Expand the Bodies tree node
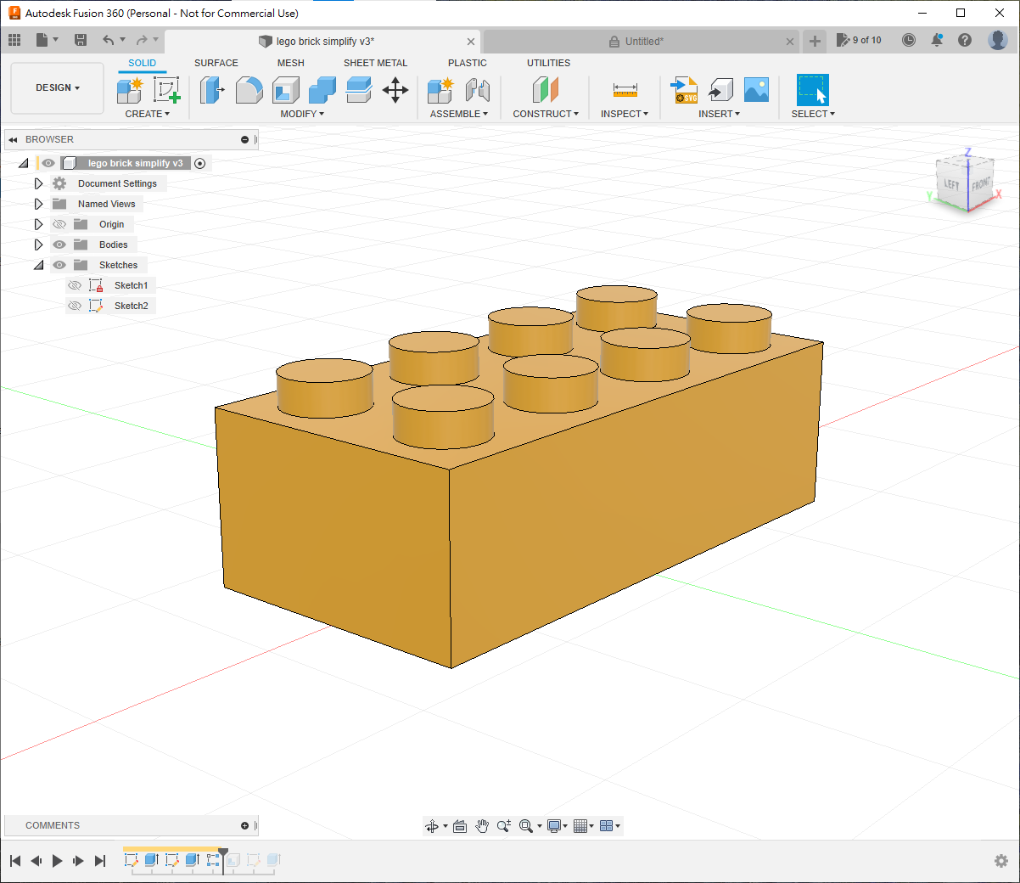This screenshot has width=1020, height=883. pyautogui.click(x=38, y=245)
